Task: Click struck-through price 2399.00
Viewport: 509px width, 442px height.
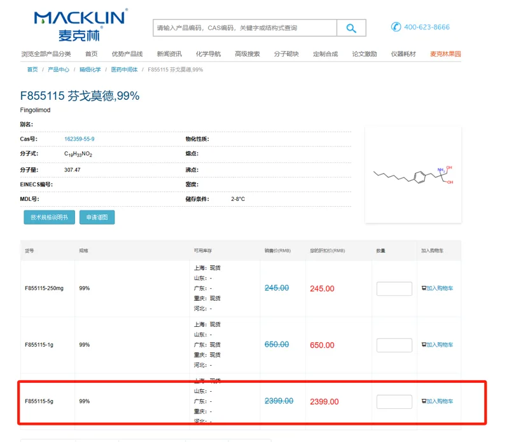Action: tap(279, 401)
